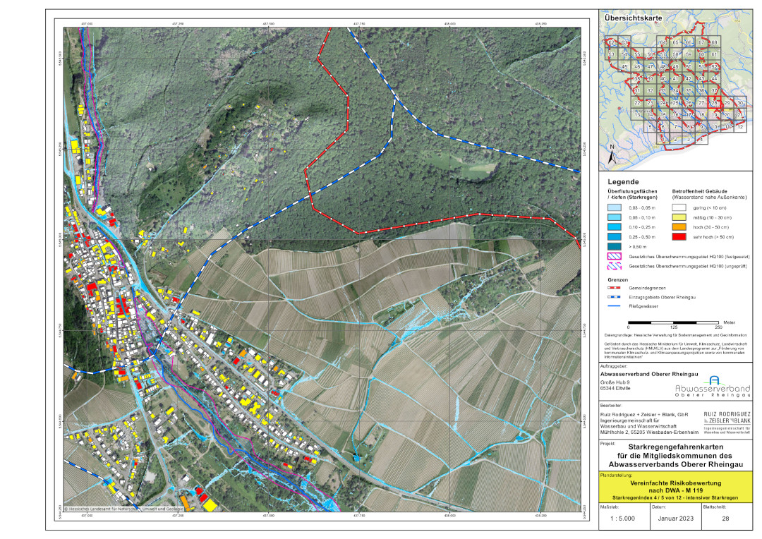
Task: Click the Maßstab 1 : 5.000 field
Action: point(623,519)
